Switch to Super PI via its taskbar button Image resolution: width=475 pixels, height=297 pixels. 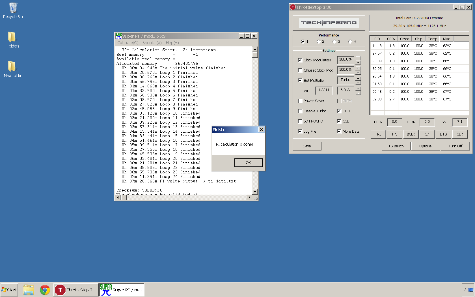[x=122, y=290]
